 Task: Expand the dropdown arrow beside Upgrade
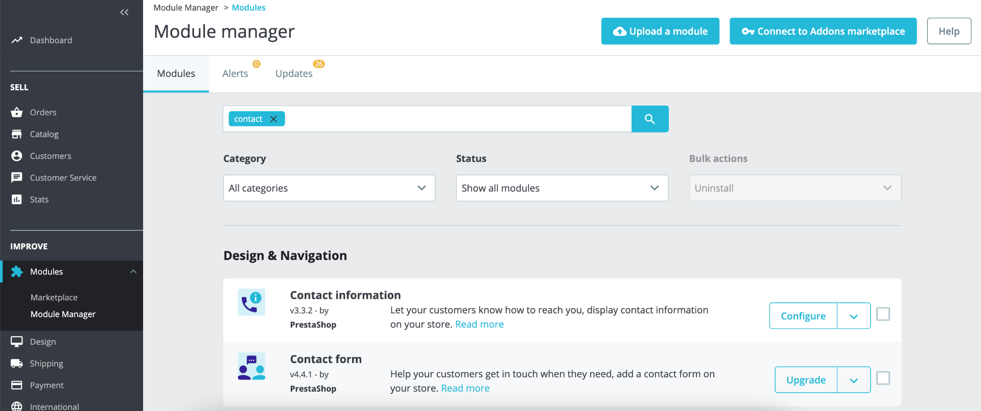(x=854, y=380)
